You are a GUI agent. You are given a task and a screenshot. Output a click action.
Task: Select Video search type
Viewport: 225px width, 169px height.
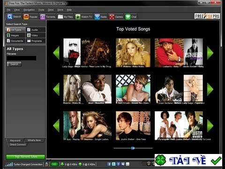coord(36,35)
